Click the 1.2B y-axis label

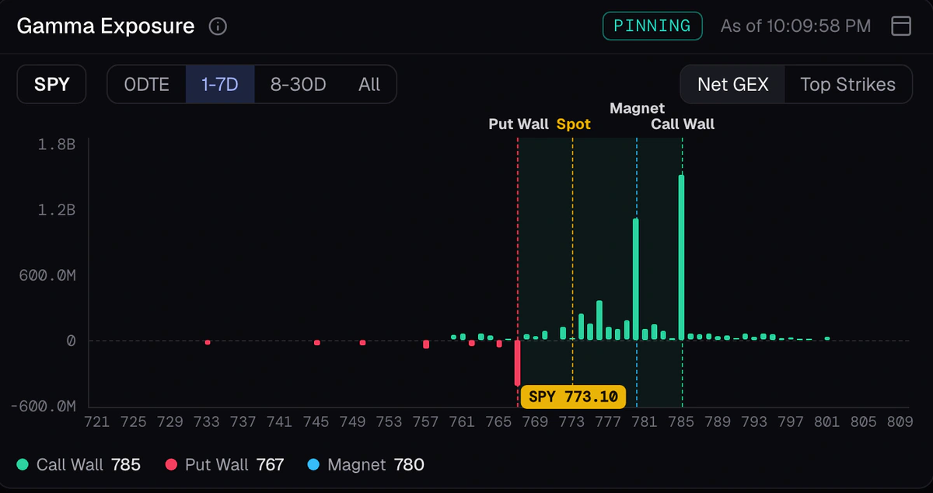click(x=56, y=210)
